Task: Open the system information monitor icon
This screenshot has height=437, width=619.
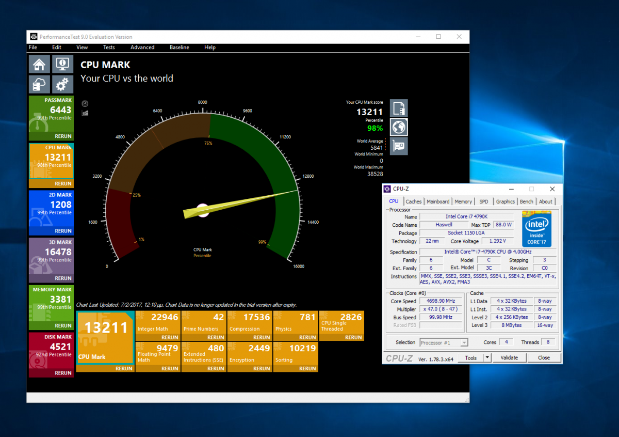Action: 62,65
